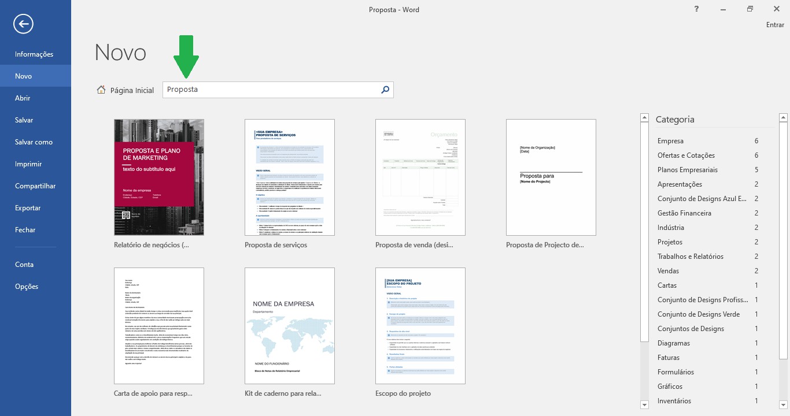
Task: Open the Abrir menu item
Action: pos(35,98)
